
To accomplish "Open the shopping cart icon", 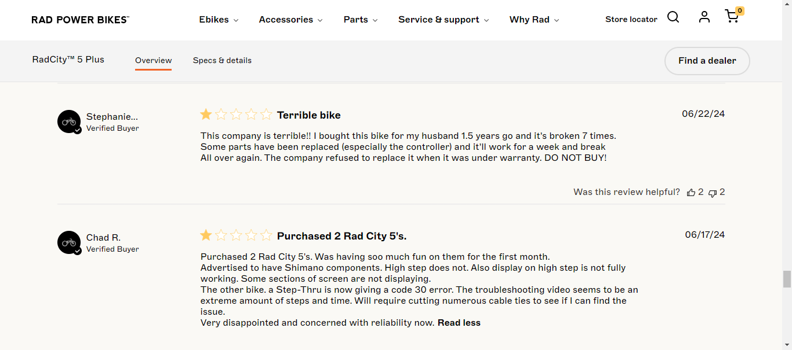I will point(731,18).
